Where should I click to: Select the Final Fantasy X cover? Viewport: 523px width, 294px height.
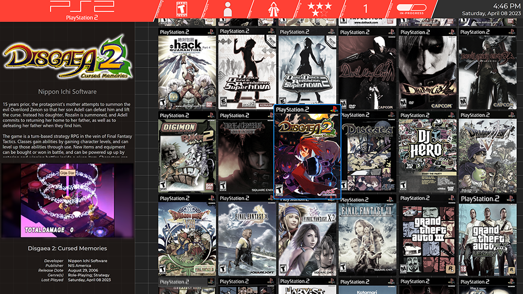[x=247, y=235]
